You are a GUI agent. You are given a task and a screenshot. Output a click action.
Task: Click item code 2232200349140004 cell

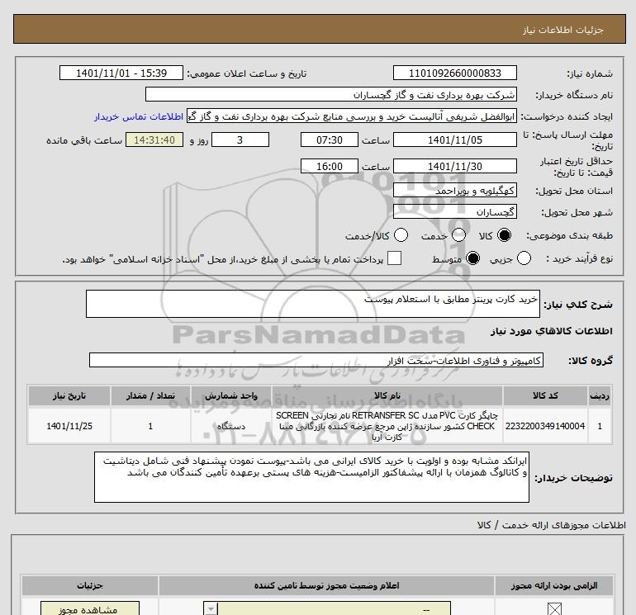click(545, 426)
